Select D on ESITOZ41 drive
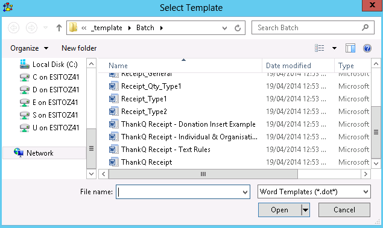 pos(49,90)
